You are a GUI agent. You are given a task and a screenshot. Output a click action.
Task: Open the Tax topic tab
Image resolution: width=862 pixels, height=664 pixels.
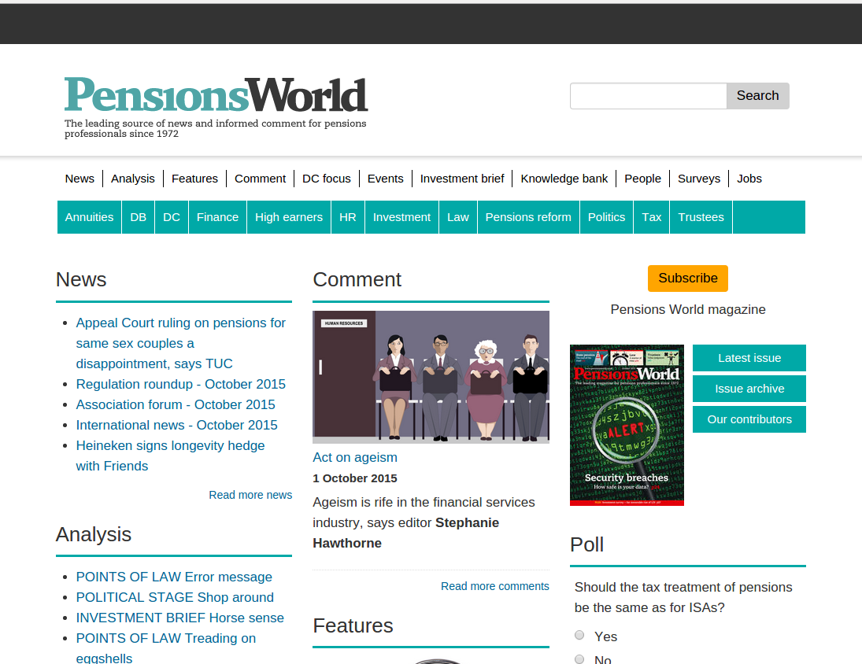coord(652,217)
